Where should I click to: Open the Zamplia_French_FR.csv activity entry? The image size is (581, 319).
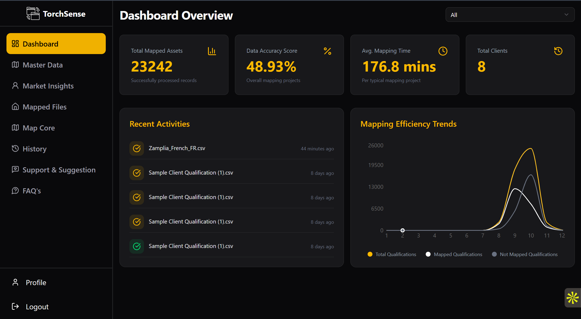177,148
